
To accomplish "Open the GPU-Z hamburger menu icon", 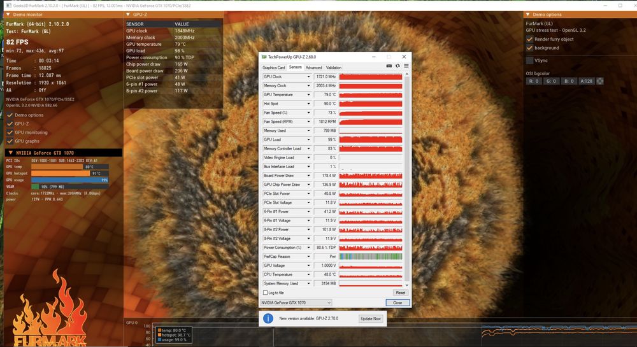I will pyautogui.click(x=406, y=66).
